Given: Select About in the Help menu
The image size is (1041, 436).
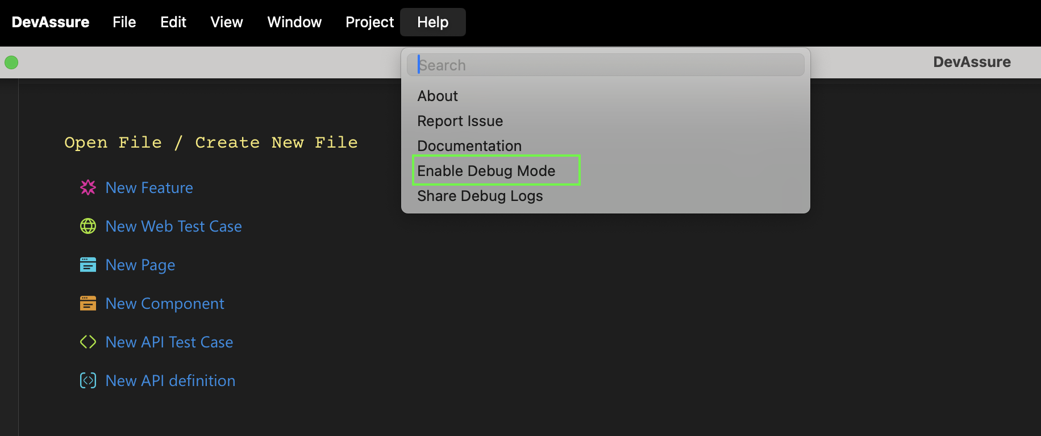Looking at the screenshot, I should pyautogui.click(x=438, y=96).
